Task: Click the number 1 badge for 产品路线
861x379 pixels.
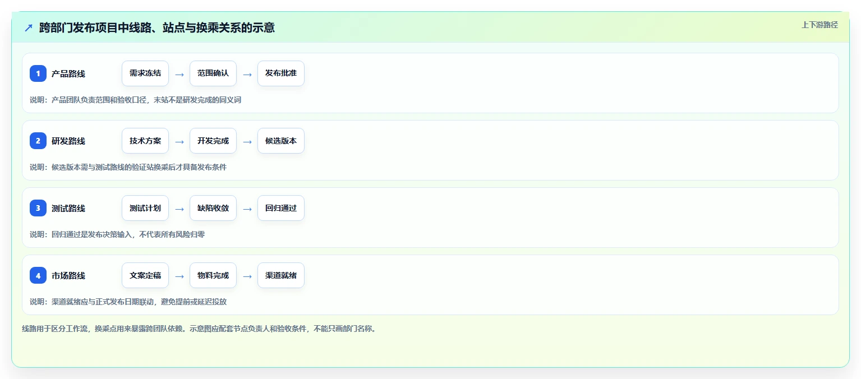Action: [x=38, y=73]
